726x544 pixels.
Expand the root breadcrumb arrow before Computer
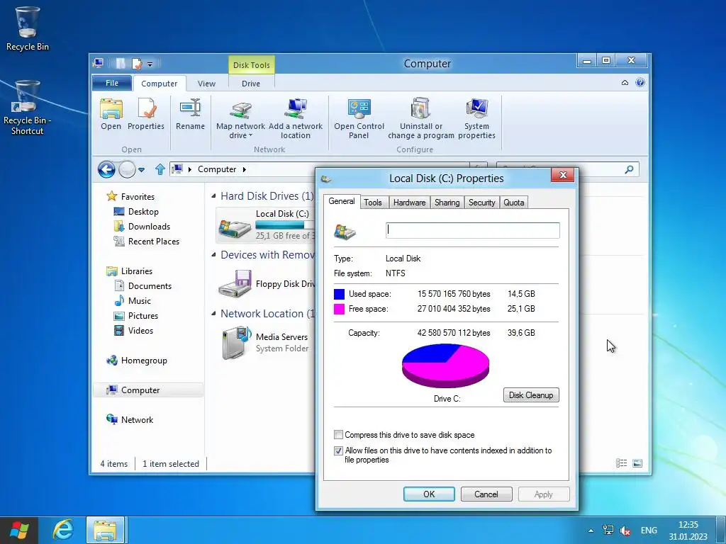[190, 169]
